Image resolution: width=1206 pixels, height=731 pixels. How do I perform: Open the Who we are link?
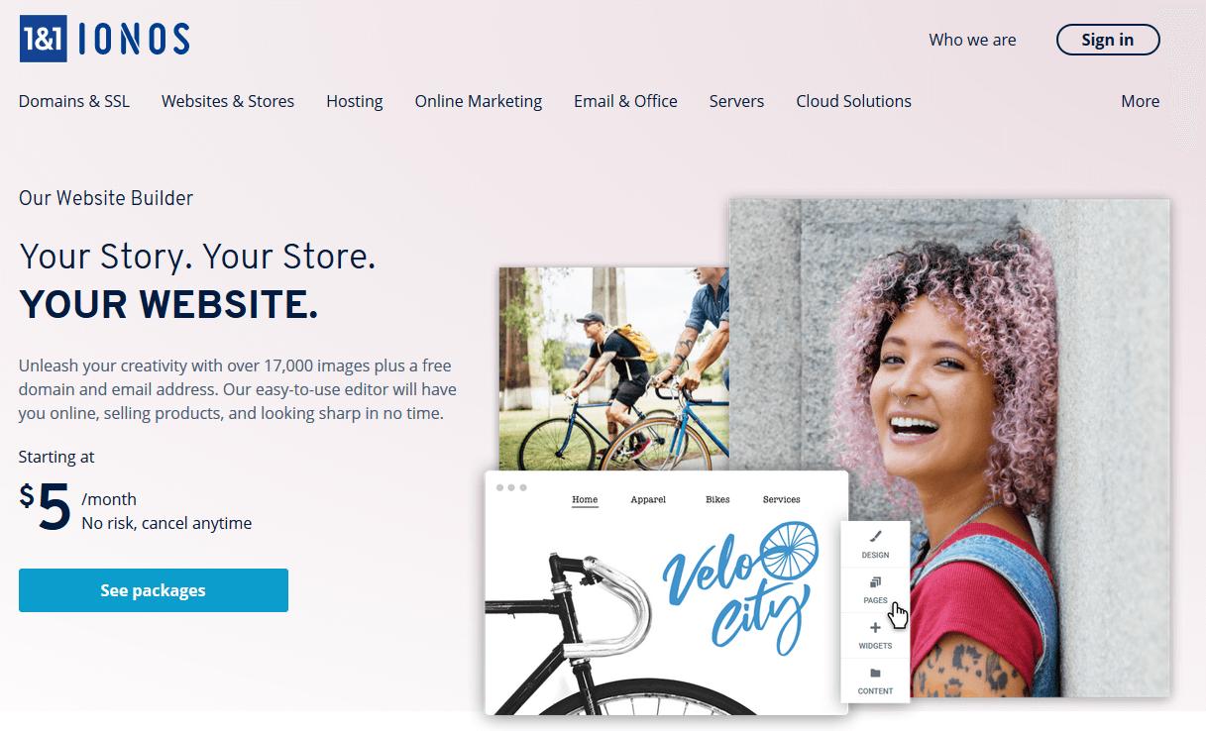(972, 40)
